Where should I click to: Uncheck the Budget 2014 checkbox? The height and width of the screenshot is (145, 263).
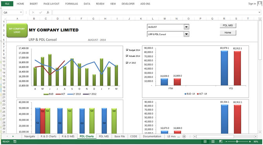(127, 50)
